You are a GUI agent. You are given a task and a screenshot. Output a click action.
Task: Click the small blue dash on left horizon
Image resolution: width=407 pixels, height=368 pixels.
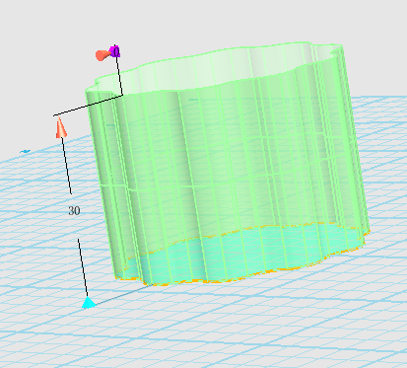coord(25,151)
